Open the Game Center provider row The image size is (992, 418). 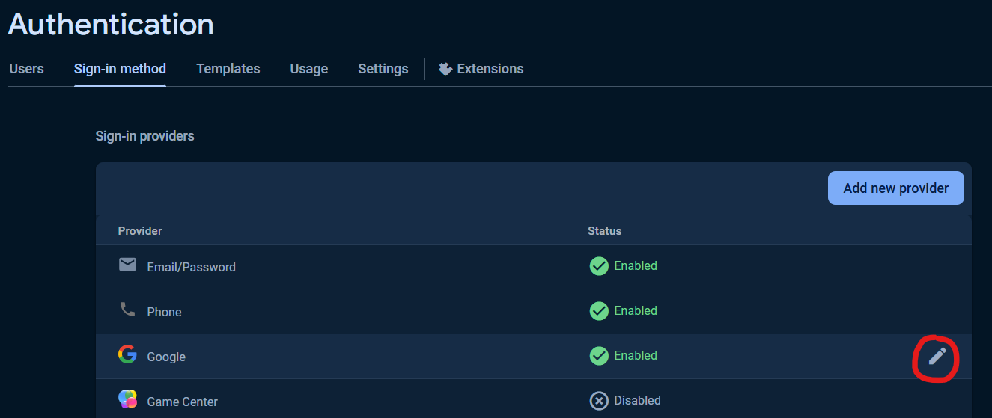coord(534,399)
